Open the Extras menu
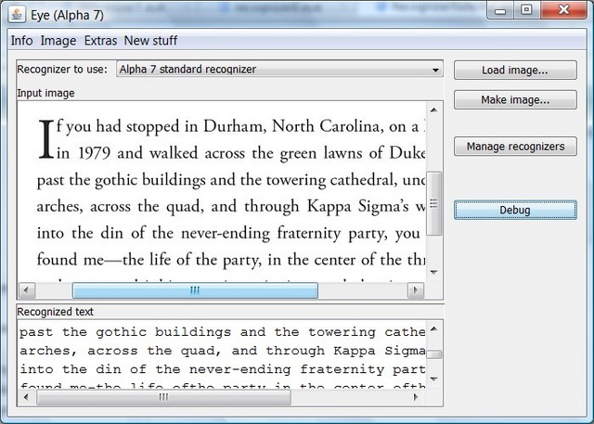Screen dimensions: 594x424 tap(100, 41)
